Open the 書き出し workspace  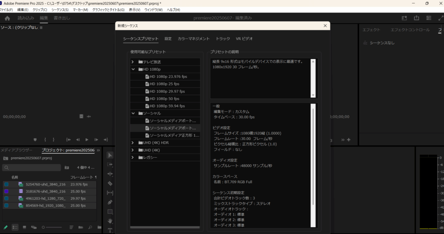click(x=62, y=18)
